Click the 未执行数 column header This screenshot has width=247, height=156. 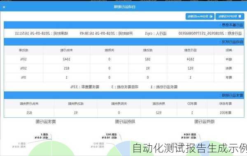66,50
